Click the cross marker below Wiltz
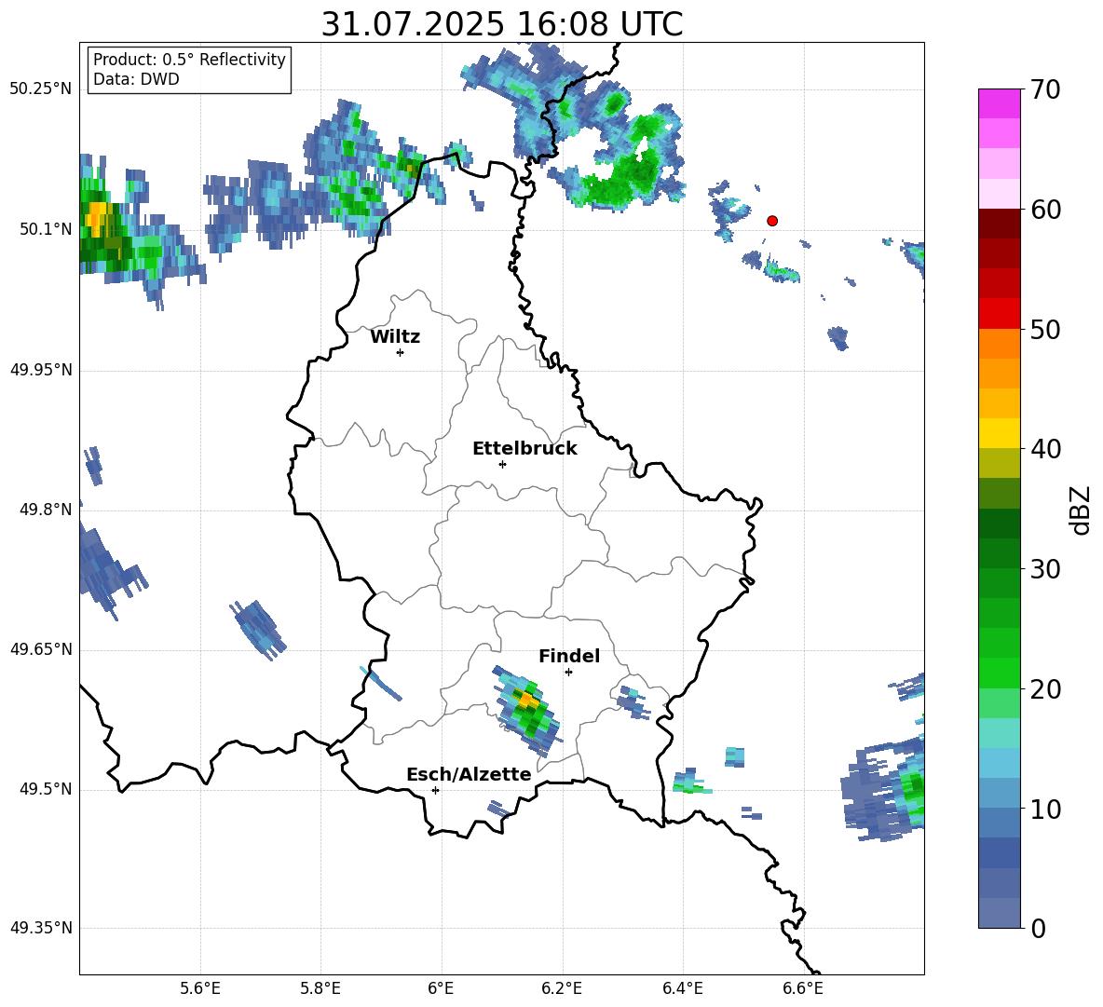Screen dimensions: 1103x1007 401,352
